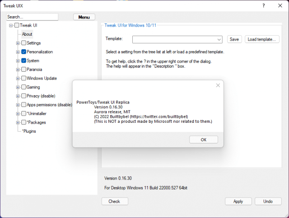289x218 pixels.
Task: Expand the Paranoia tree node
Action: point(18,70)
